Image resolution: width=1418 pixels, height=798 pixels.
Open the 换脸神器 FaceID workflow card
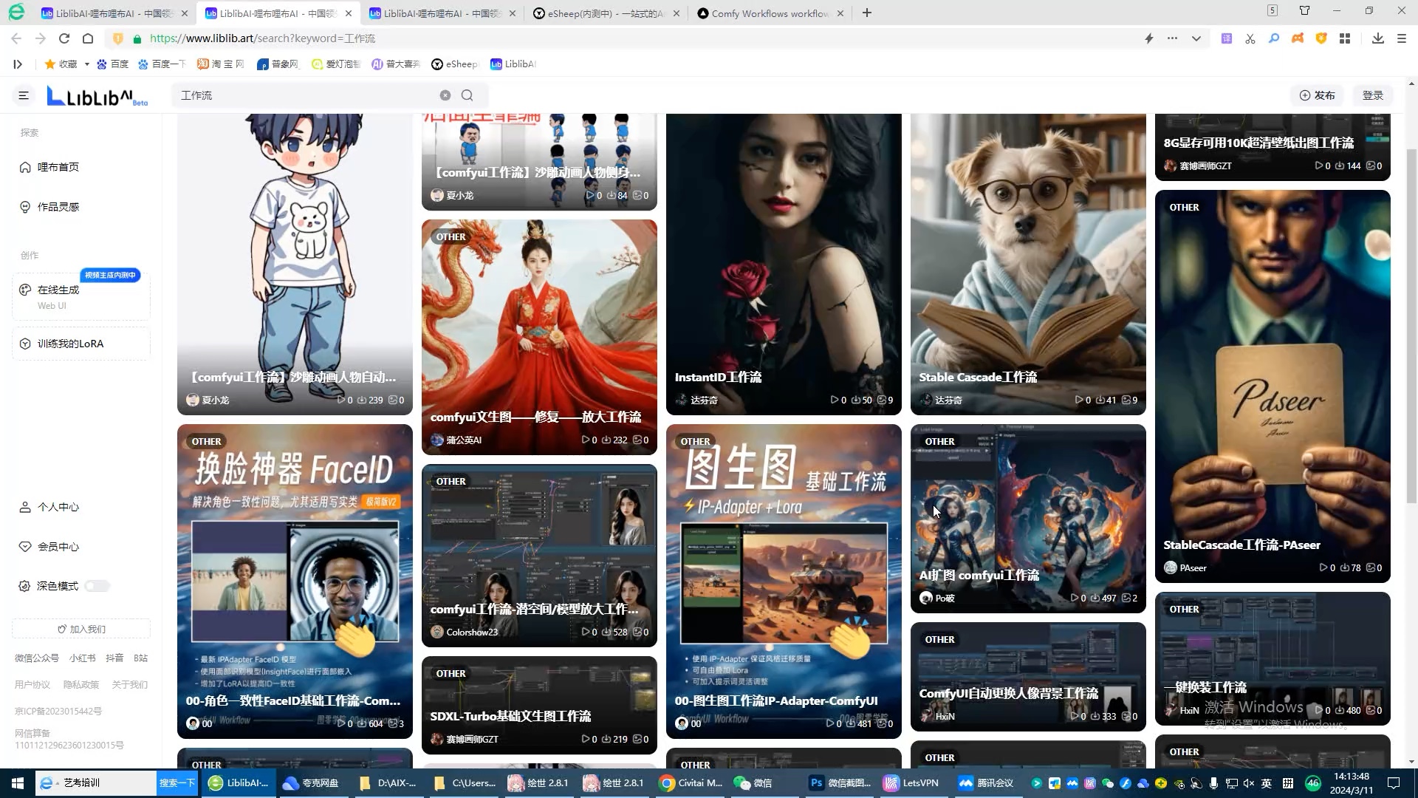coord(295,581)
